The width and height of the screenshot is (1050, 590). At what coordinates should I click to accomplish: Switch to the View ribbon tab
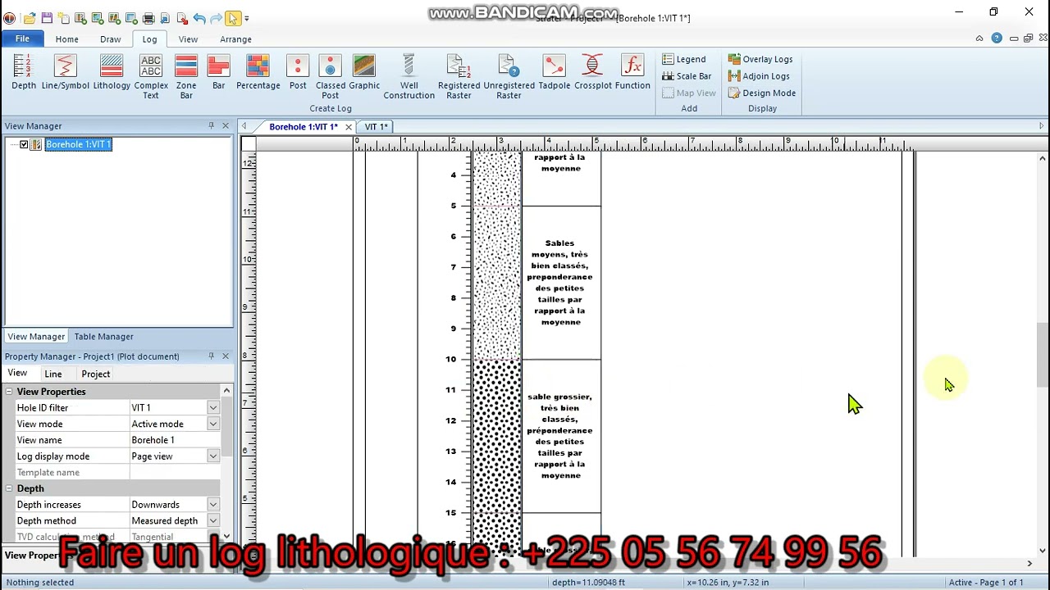click(x=188, y=39)
